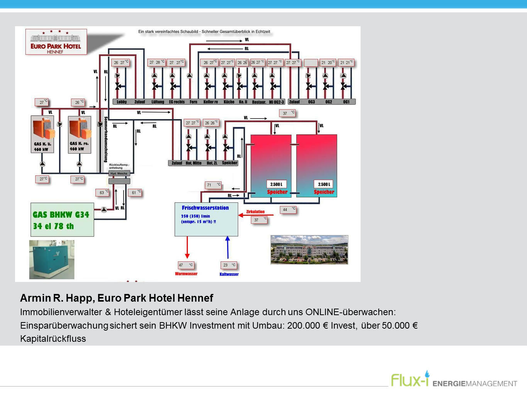Image resolution: width=527 pixels, height=395 pixels.
Task: Click the 47 °C Warmwasser temperature box
Action: [186, 265]
